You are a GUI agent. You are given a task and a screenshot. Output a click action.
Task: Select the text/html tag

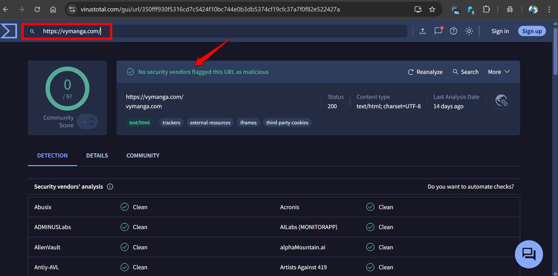(139, 123)
